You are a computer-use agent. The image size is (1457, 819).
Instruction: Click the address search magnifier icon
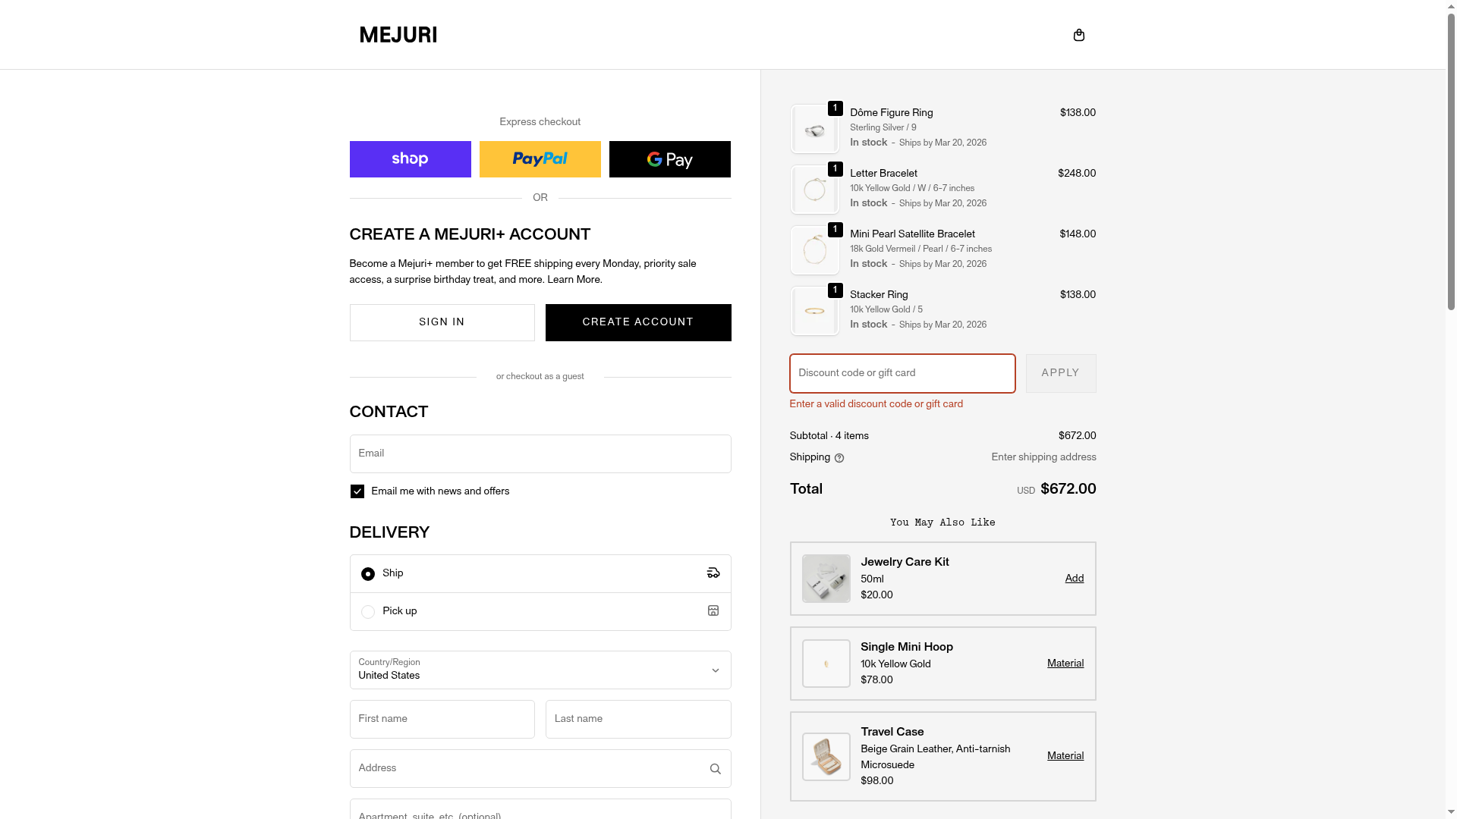tap(715, 769)
